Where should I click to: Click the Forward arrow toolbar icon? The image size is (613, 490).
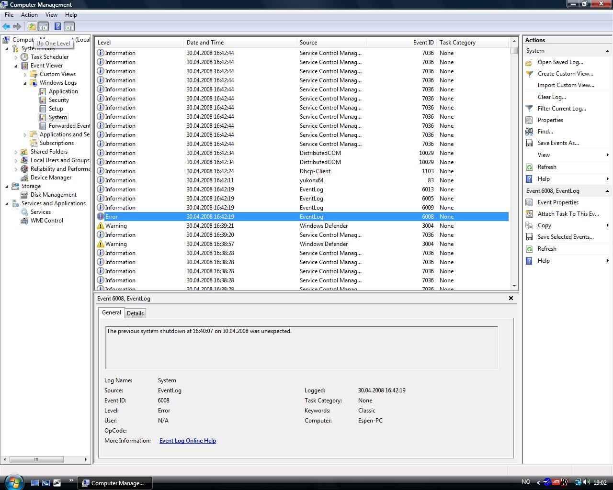[17, 26]
